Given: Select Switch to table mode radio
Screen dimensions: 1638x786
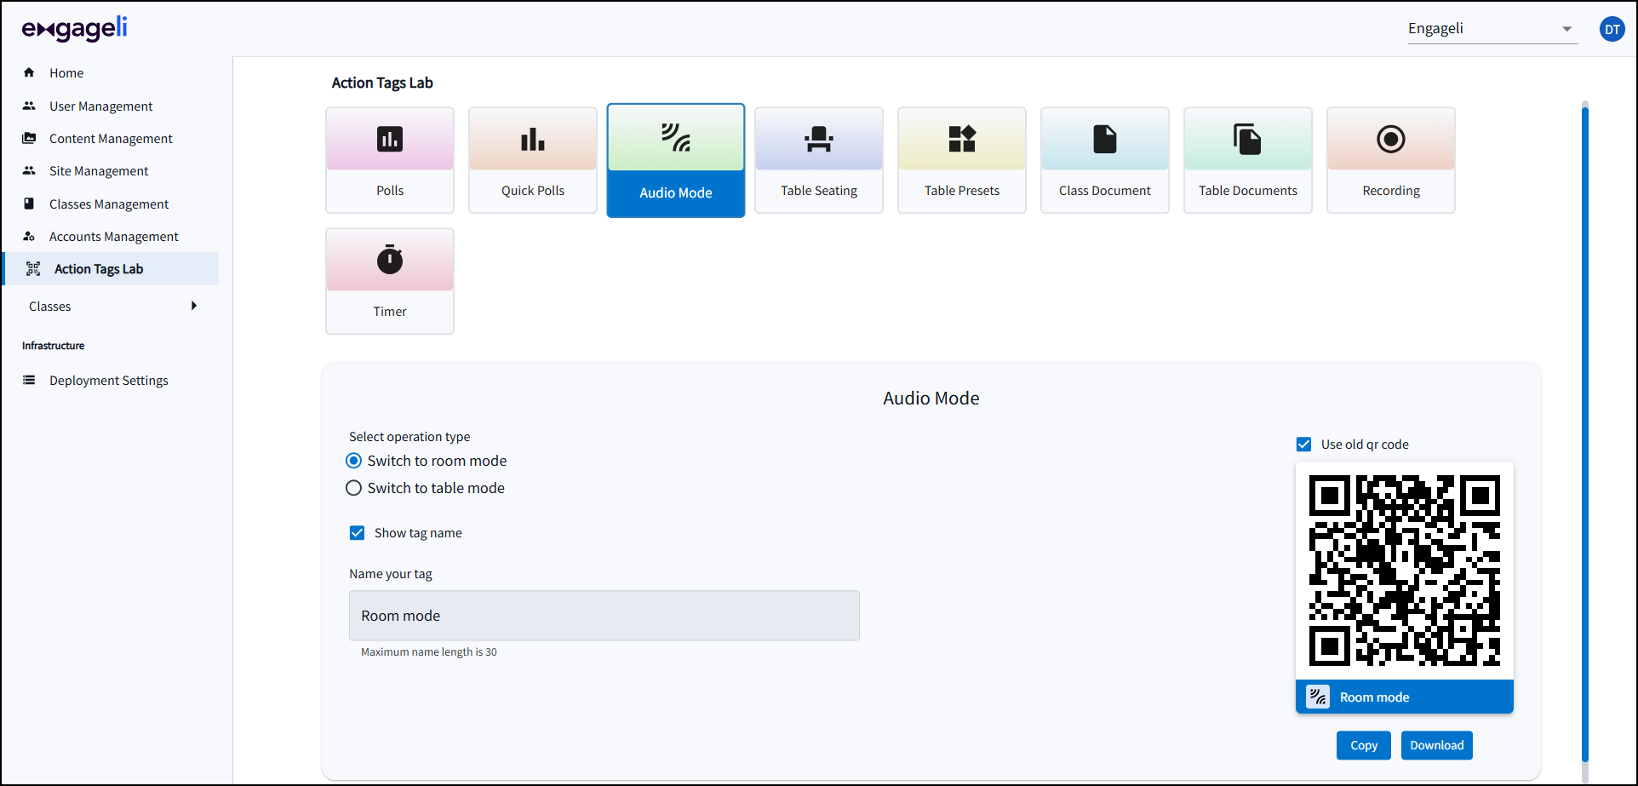Looking at the screenshot, I should (354, 488).
